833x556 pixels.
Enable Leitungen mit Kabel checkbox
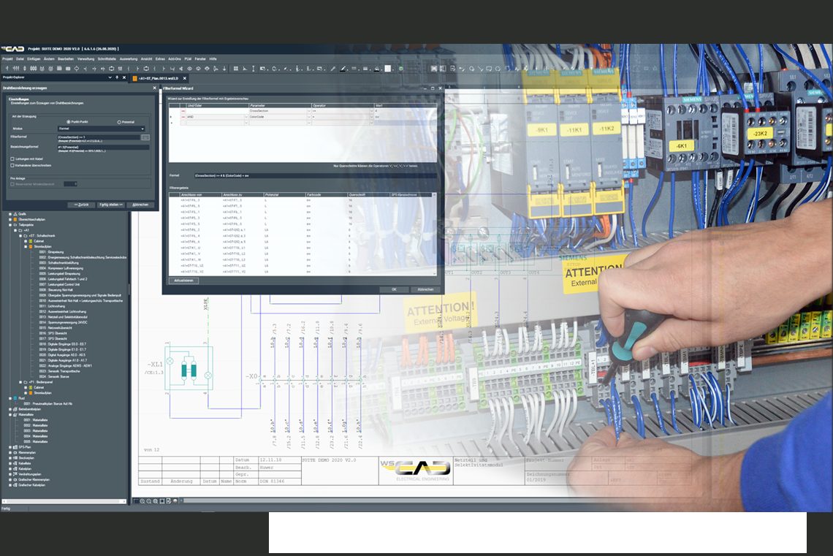tap(12, 159)
